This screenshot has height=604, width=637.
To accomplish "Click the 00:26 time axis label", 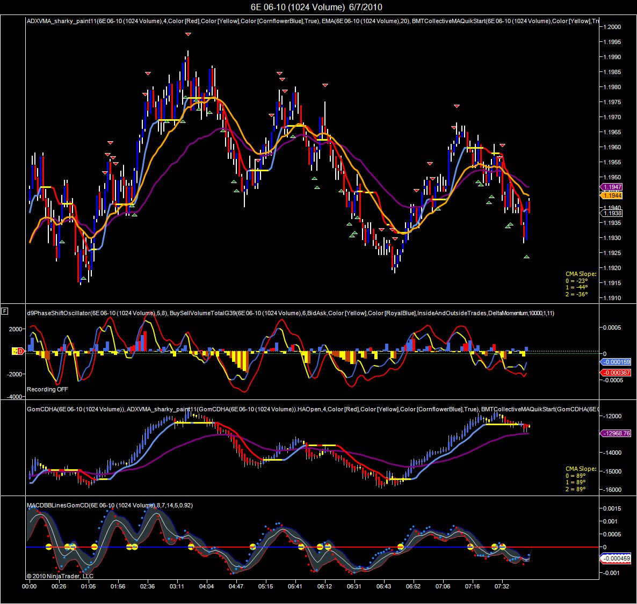I will tap(59, 586).
